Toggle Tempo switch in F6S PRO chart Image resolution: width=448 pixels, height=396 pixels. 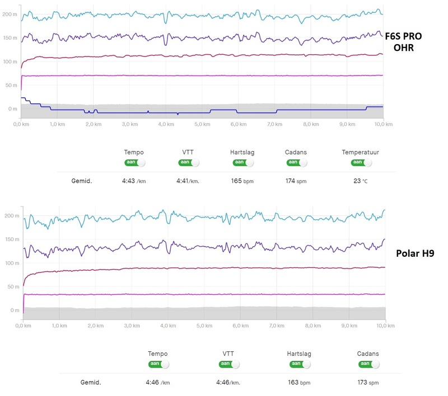[134, 163]
